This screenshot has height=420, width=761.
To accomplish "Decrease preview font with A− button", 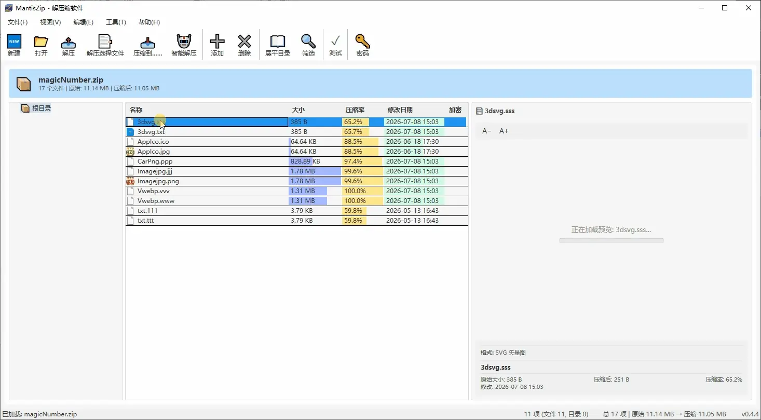I will (x=487, y=131).
